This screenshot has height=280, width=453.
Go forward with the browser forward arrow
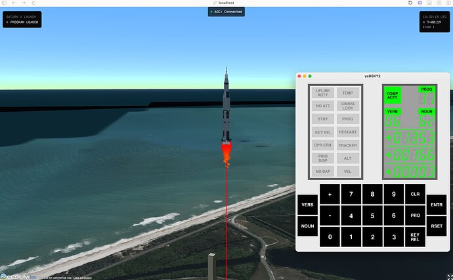click(x=24, y=3)
